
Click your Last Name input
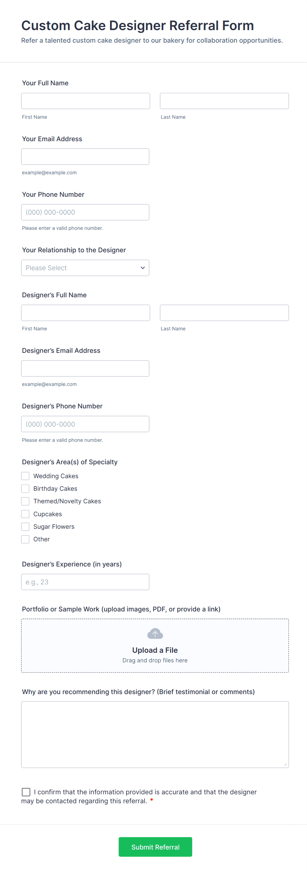224,101
